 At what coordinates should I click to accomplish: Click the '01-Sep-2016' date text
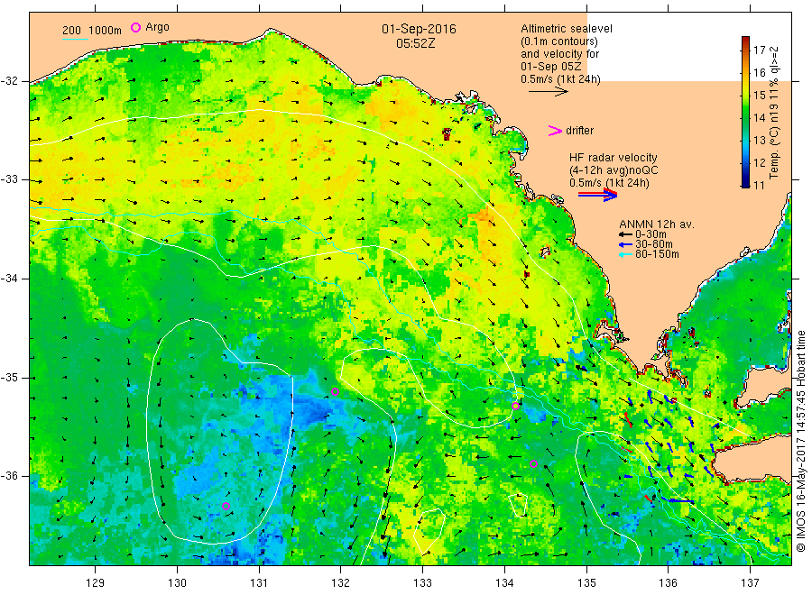pos(419,29)
